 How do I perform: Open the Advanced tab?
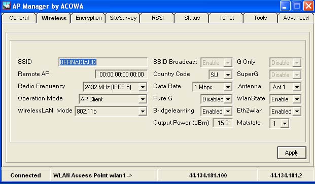[x=296, y=18]
